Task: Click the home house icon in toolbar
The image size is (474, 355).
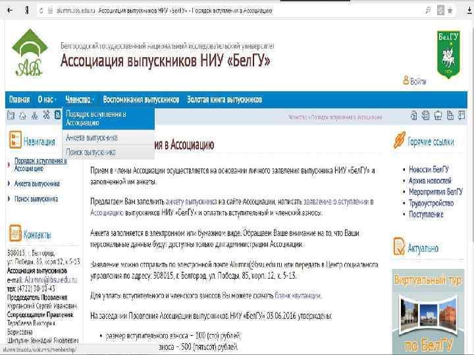Action: click(22, 115)
